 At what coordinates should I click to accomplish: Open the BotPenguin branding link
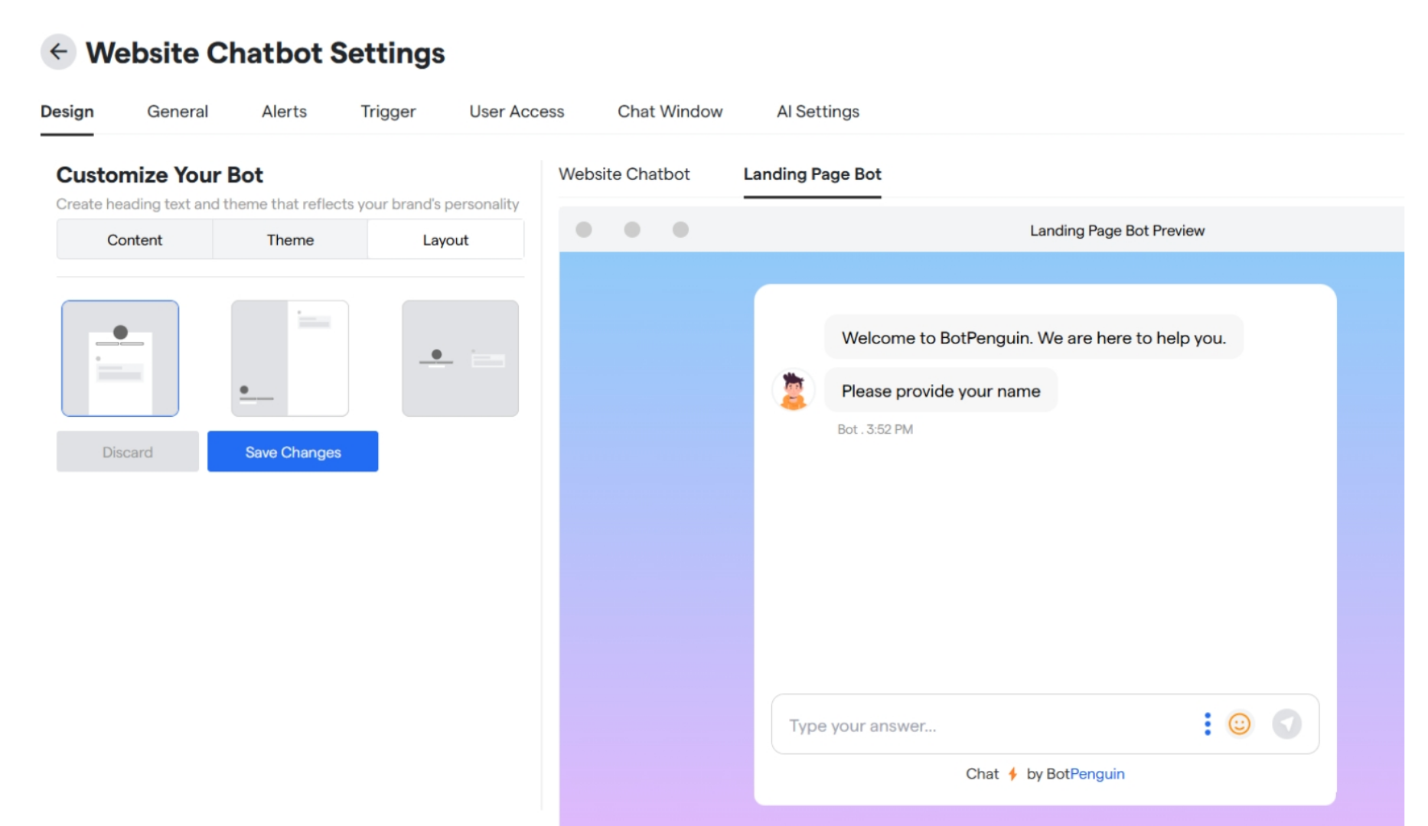(x=1085, y=774)
